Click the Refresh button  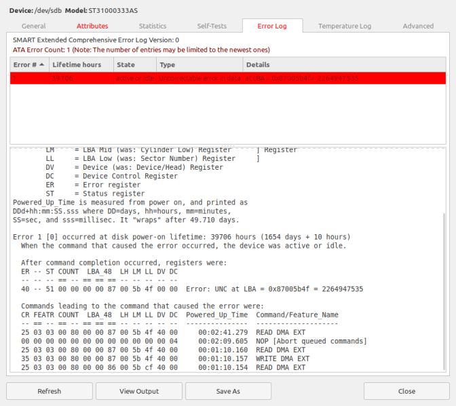coord(50,391)
